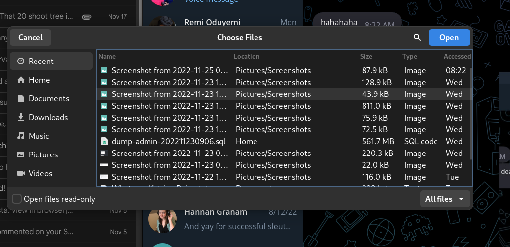
Task: Click the Videos camera icon in sidebar
Action: pyautogui.click(x=21, y=173)
